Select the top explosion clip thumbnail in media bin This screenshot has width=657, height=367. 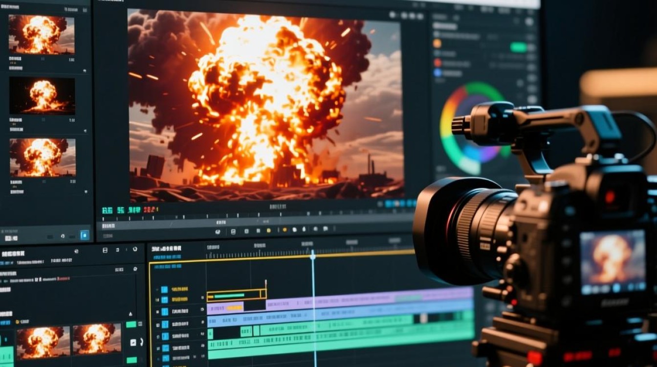(x=42, y=34)
